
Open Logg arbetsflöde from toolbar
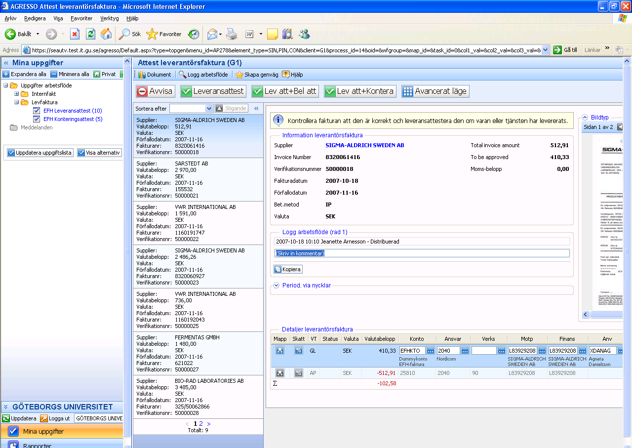click(203, 75)
